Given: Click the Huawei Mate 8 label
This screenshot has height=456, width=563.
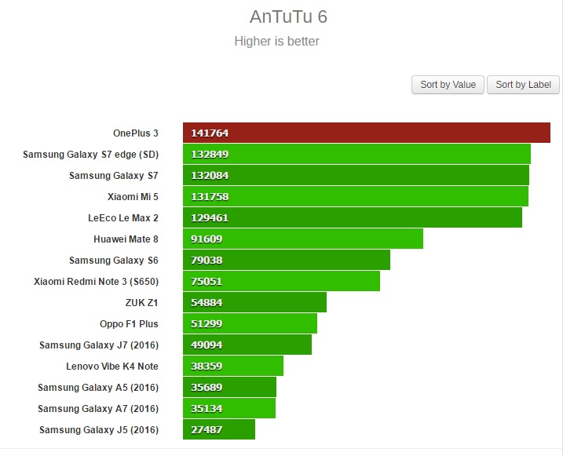Looking at the screenshot, I should coord(126,239).
